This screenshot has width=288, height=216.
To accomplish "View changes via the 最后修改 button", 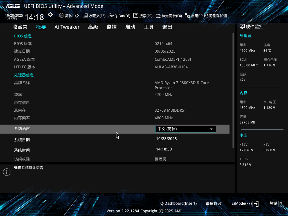I will (x=213, y=203).
